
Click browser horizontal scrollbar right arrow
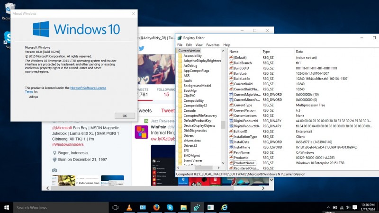[x=263, y=188]
